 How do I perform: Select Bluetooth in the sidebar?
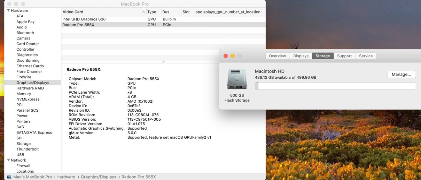click(25, 33)
